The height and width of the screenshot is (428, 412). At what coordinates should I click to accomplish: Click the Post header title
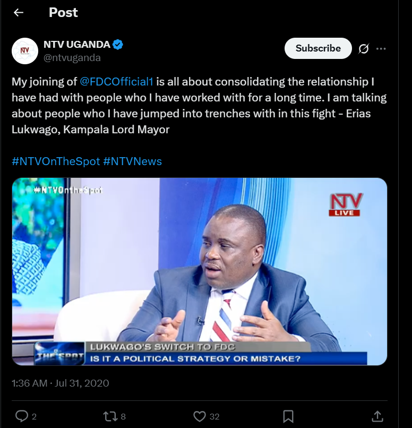[63, 13]
